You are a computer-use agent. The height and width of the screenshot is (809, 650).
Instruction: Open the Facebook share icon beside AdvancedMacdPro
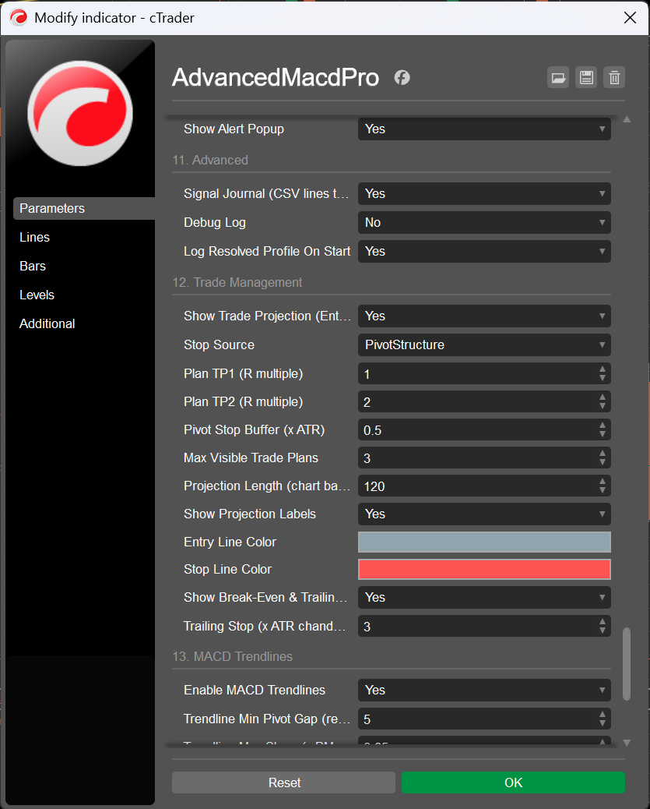tap(402, 77)
